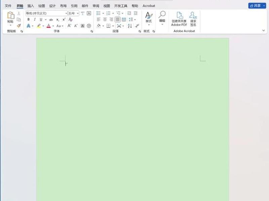269x201 pixels.
Task: Open the Acrobat tab
Action: [x=149, y=6]
